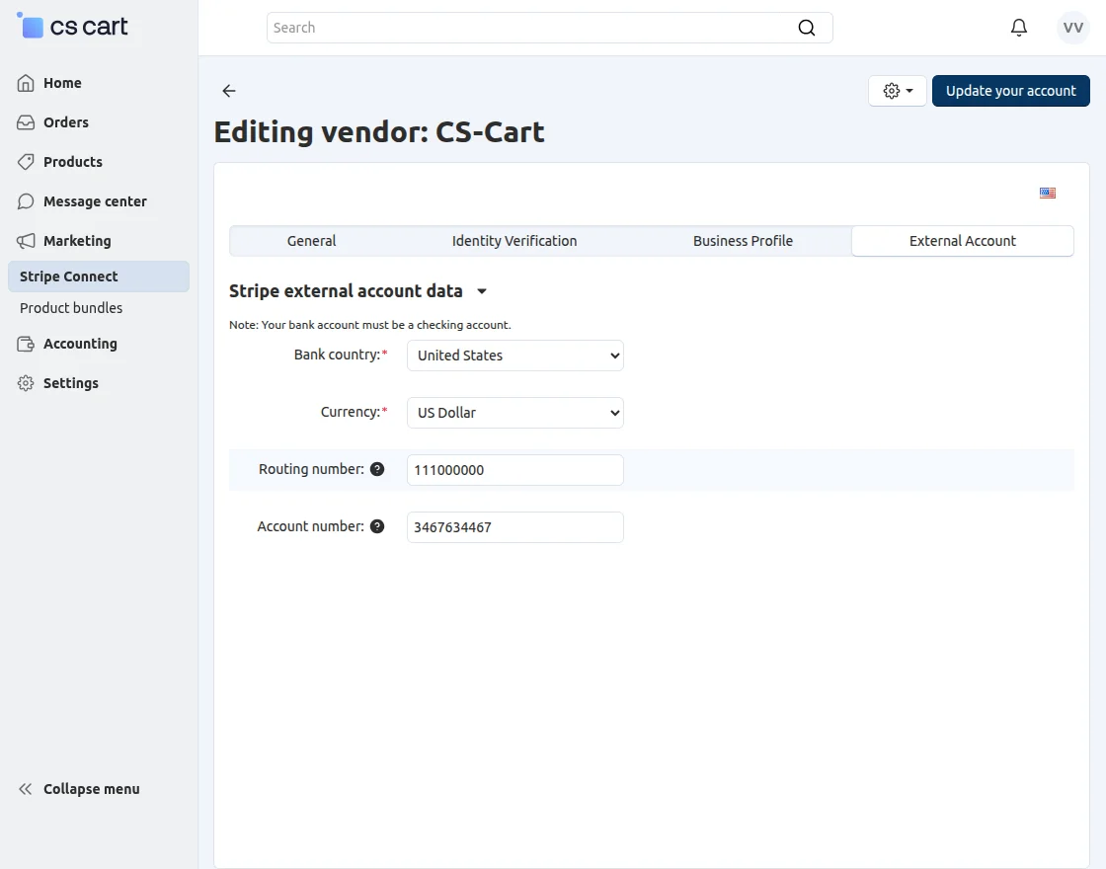Open the Currency dropdown
Viewport: 1106px width, 869px height.
(514, 413)
